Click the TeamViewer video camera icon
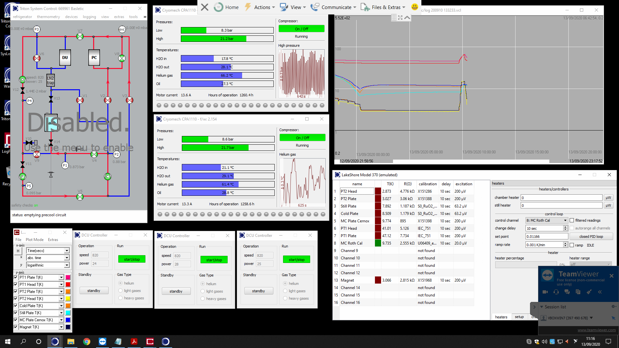Image resolution: width=619 pixels, height=348 pixels. tap(545, 292)
